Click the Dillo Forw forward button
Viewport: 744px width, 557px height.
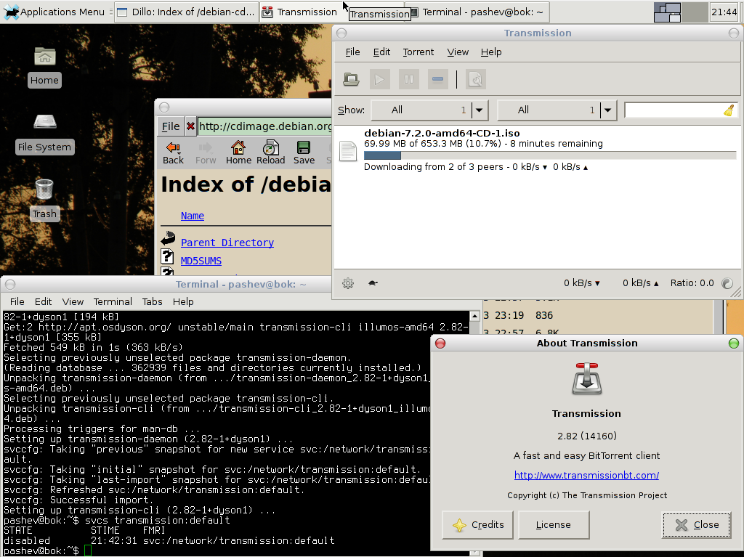206,153
